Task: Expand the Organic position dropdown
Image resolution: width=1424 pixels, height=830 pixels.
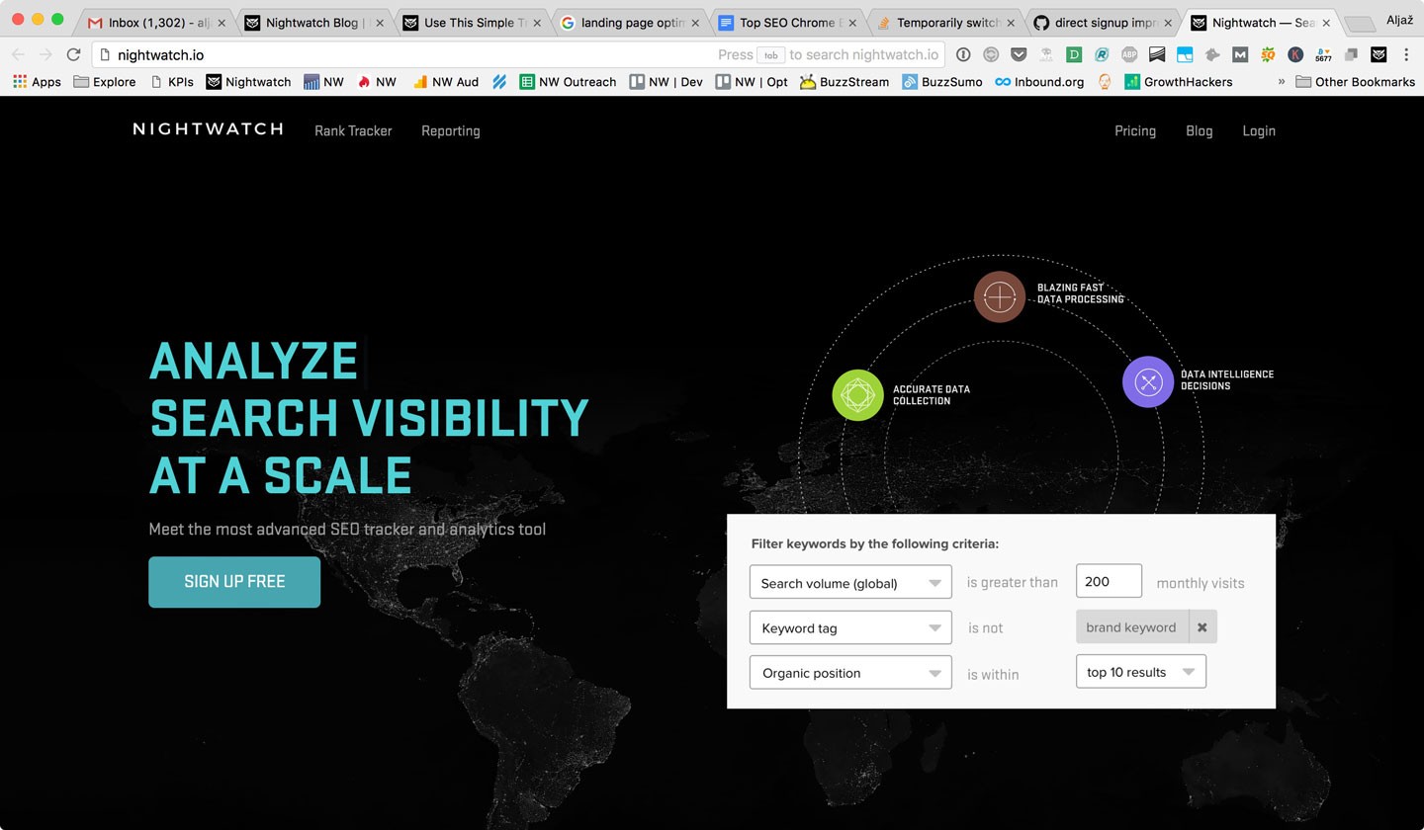Action: point(850,673)
